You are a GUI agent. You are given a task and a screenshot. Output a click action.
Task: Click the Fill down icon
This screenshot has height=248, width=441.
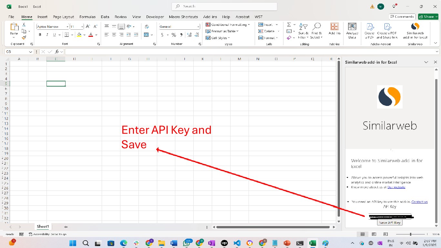[289, 31]
